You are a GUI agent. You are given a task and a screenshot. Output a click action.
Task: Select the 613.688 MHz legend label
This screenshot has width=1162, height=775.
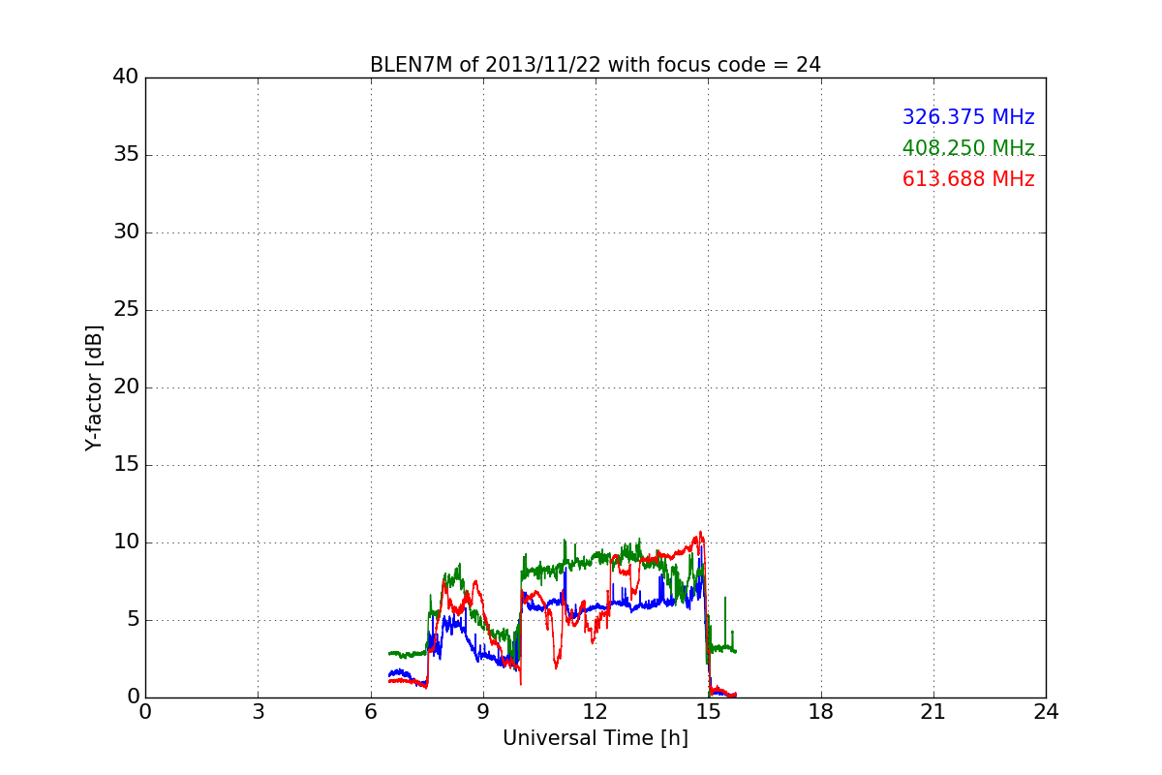968,179
